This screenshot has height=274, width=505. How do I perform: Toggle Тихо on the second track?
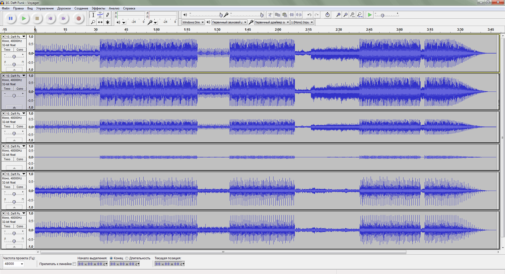pos(7,89)
